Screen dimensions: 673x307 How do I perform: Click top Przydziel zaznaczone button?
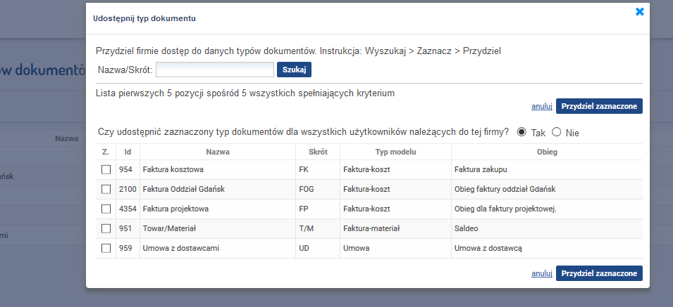click(599, 106)
